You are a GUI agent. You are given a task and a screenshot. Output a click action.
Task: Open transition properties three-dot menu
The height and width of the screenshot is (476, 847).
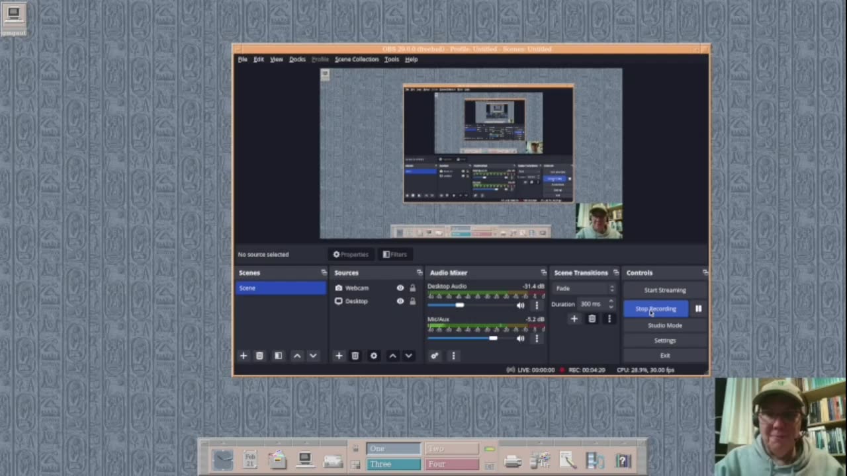click(609, 319)
